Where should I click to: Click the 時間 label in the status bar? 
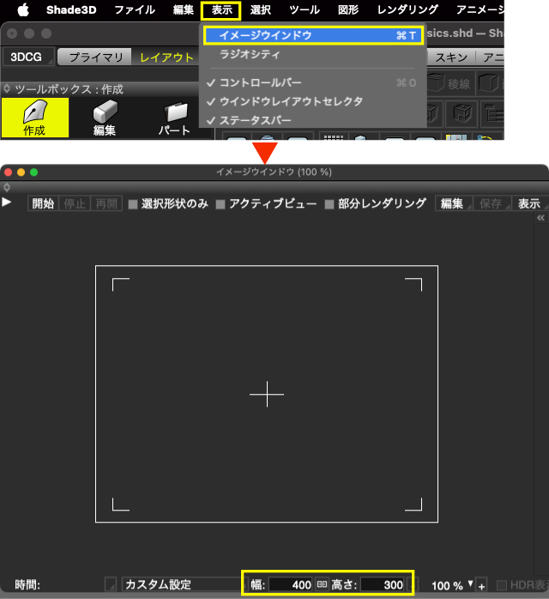pos(27,584)
